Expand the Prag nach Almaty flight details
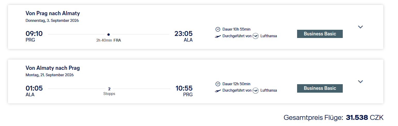This screenshot has width=398, height=126. [361, 27]
